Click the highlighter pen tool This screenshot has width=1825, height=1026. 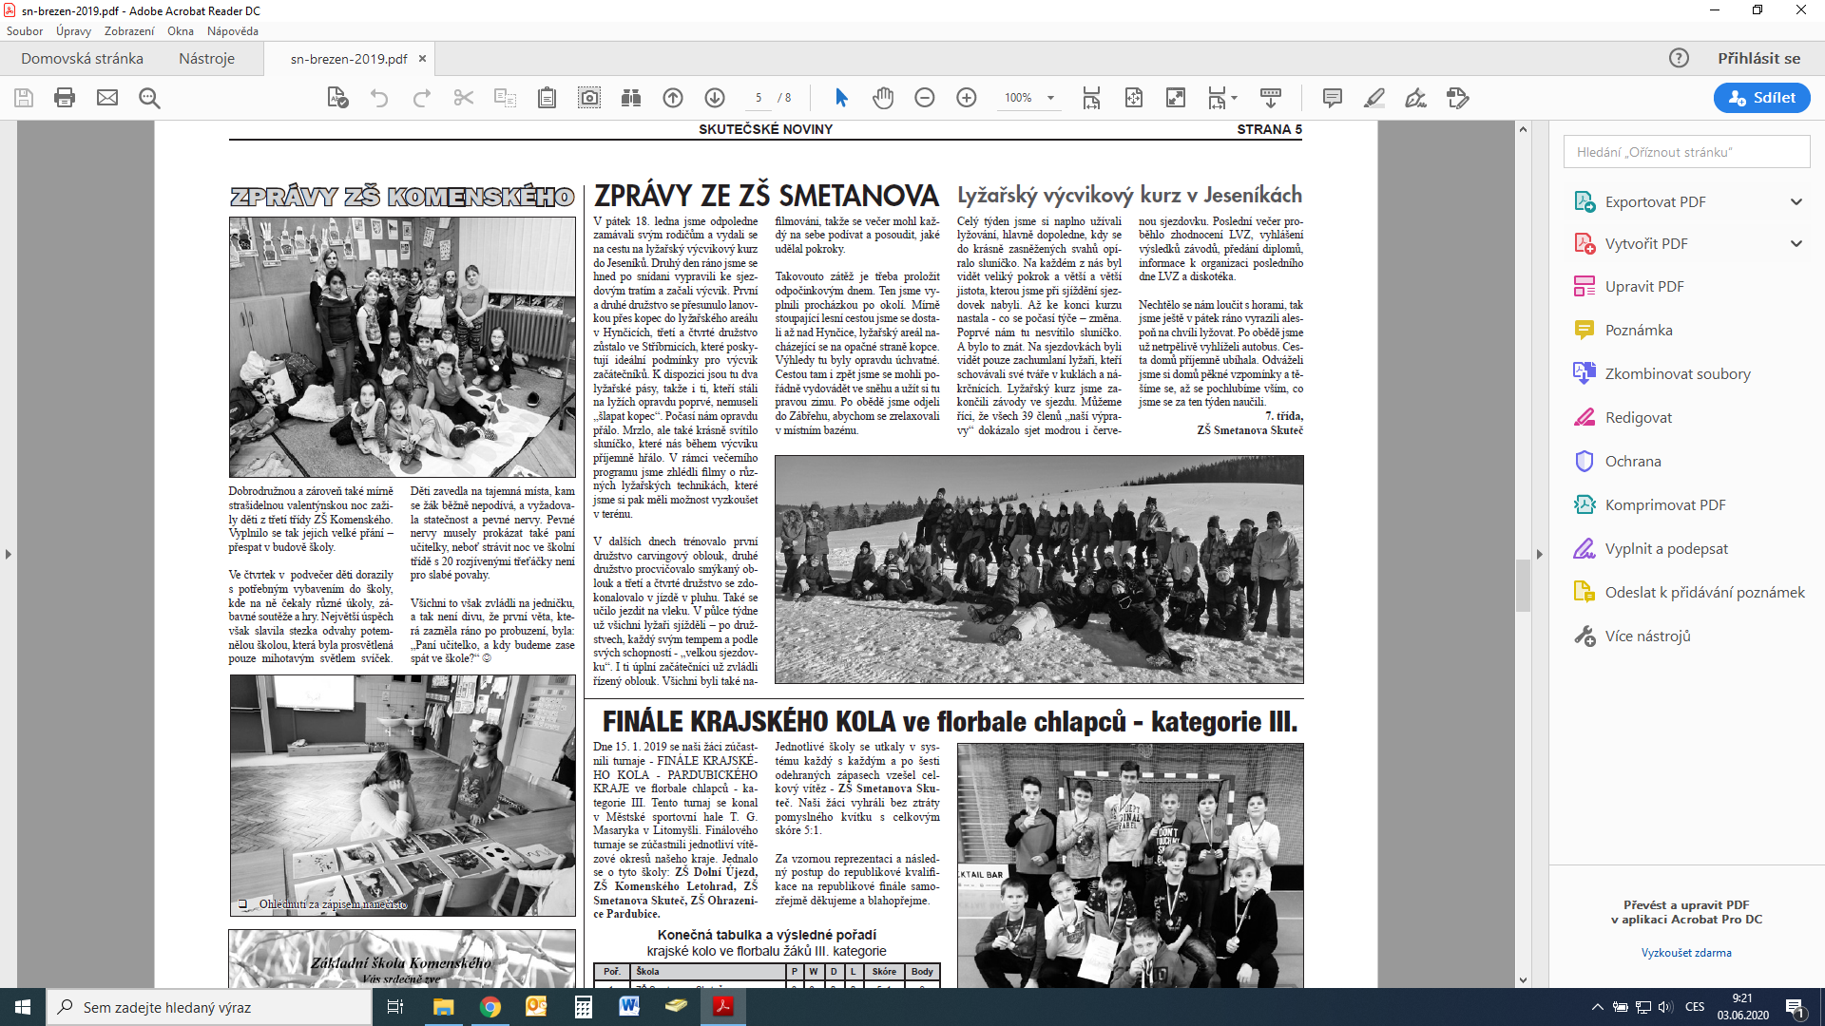click(x=1374, y=98)
